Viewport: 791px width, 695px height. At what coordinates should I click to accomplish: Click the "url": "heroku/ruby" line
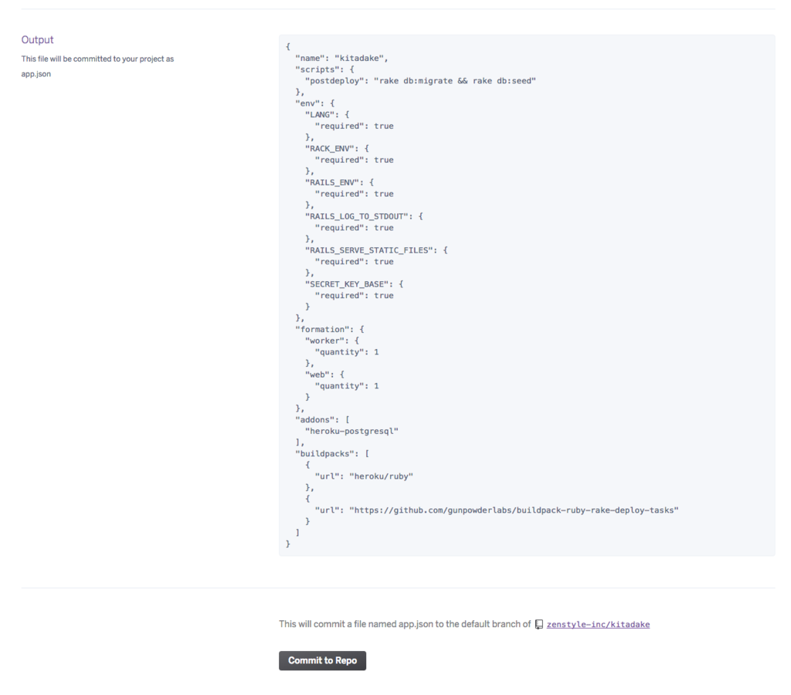click(x=364, y=476)
